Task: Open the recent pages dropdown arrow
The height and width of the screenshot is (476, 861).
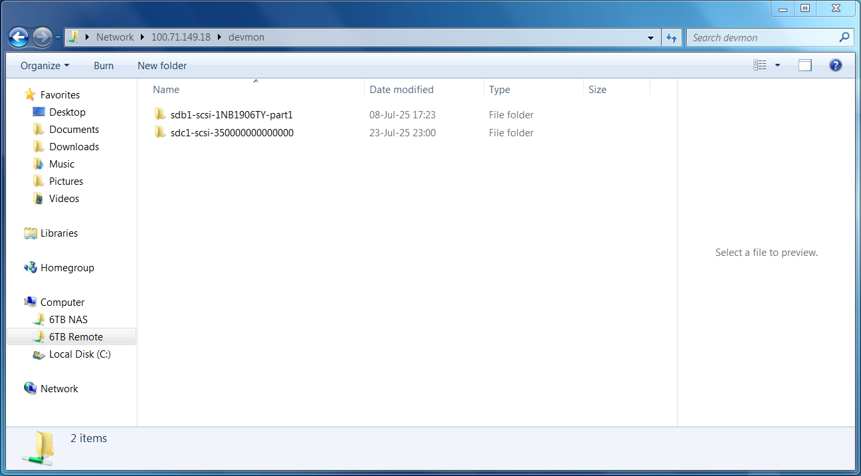Action: point(58,37)
